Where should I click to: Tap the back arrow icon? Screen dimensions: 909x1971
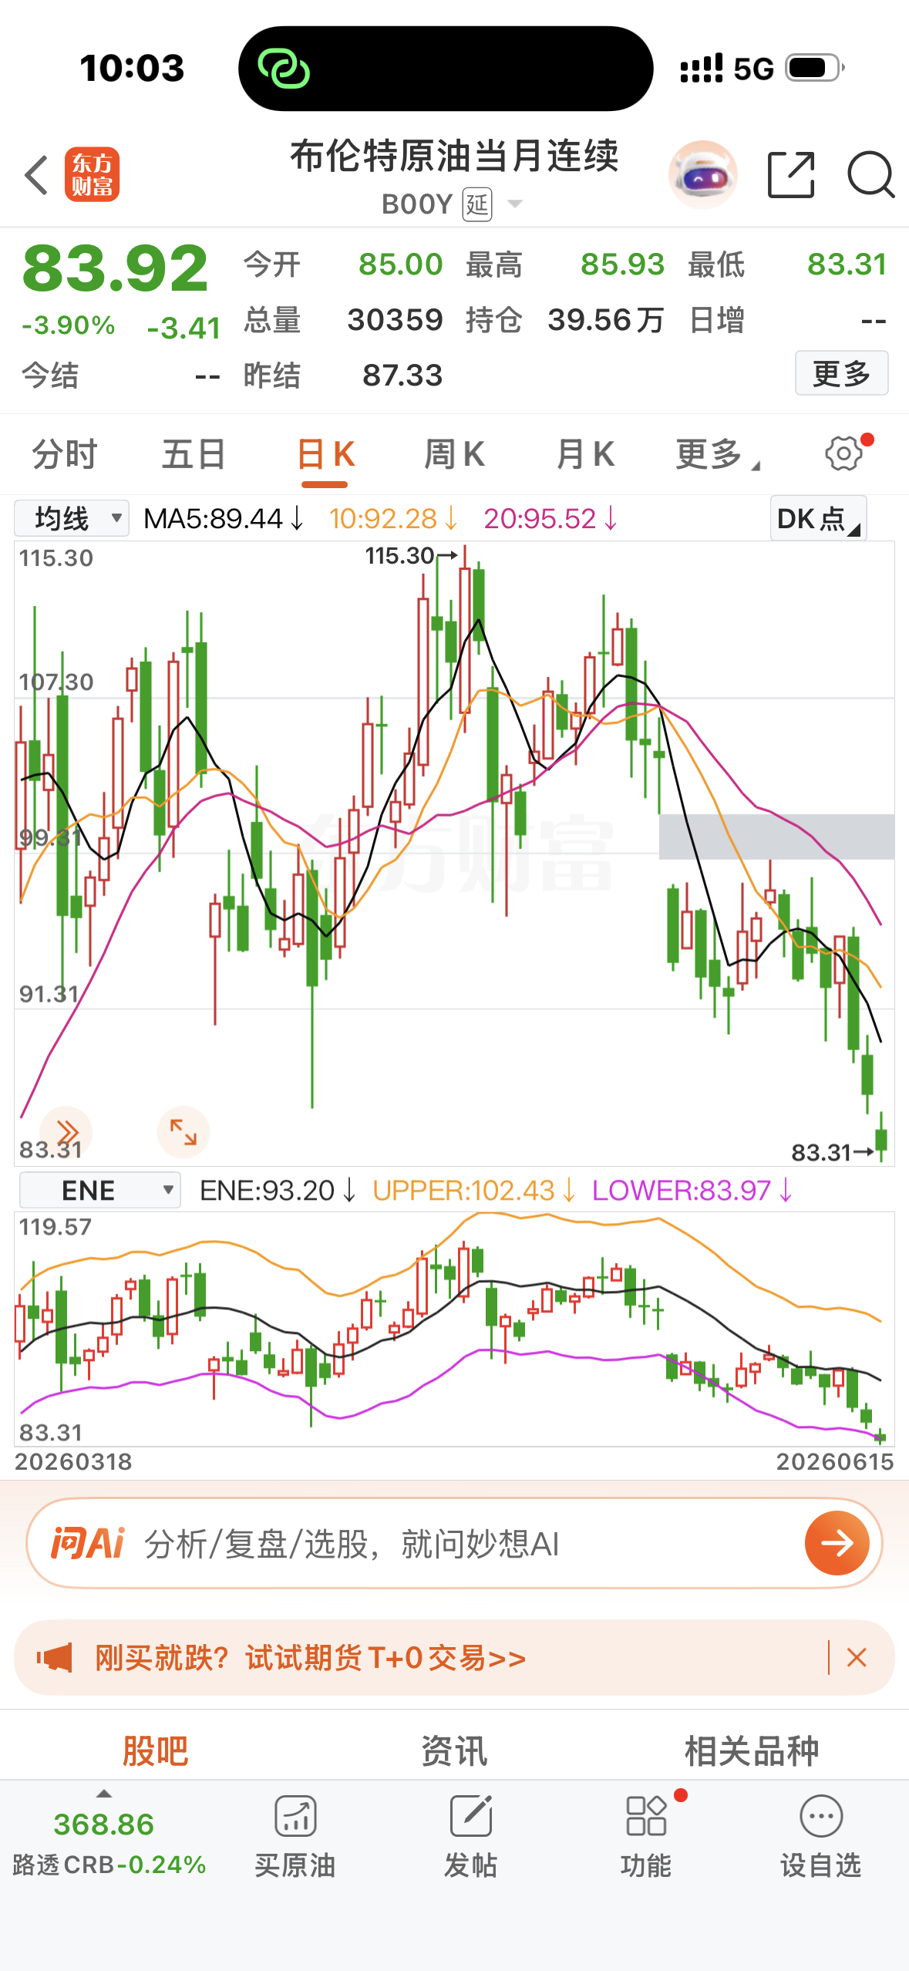36,175
